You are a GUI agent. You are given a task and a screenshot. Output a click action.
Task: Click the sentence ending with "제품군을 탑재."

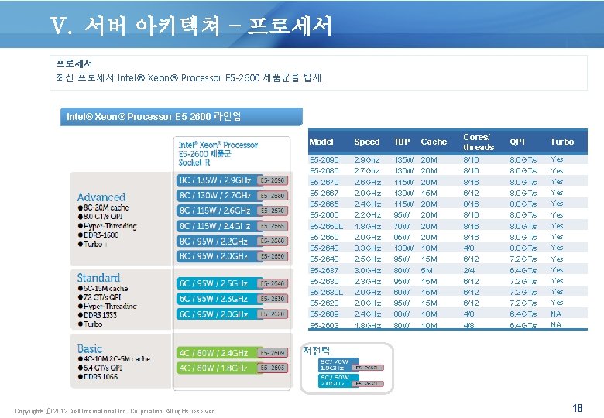pyautogui.click(x=190, y=77)
